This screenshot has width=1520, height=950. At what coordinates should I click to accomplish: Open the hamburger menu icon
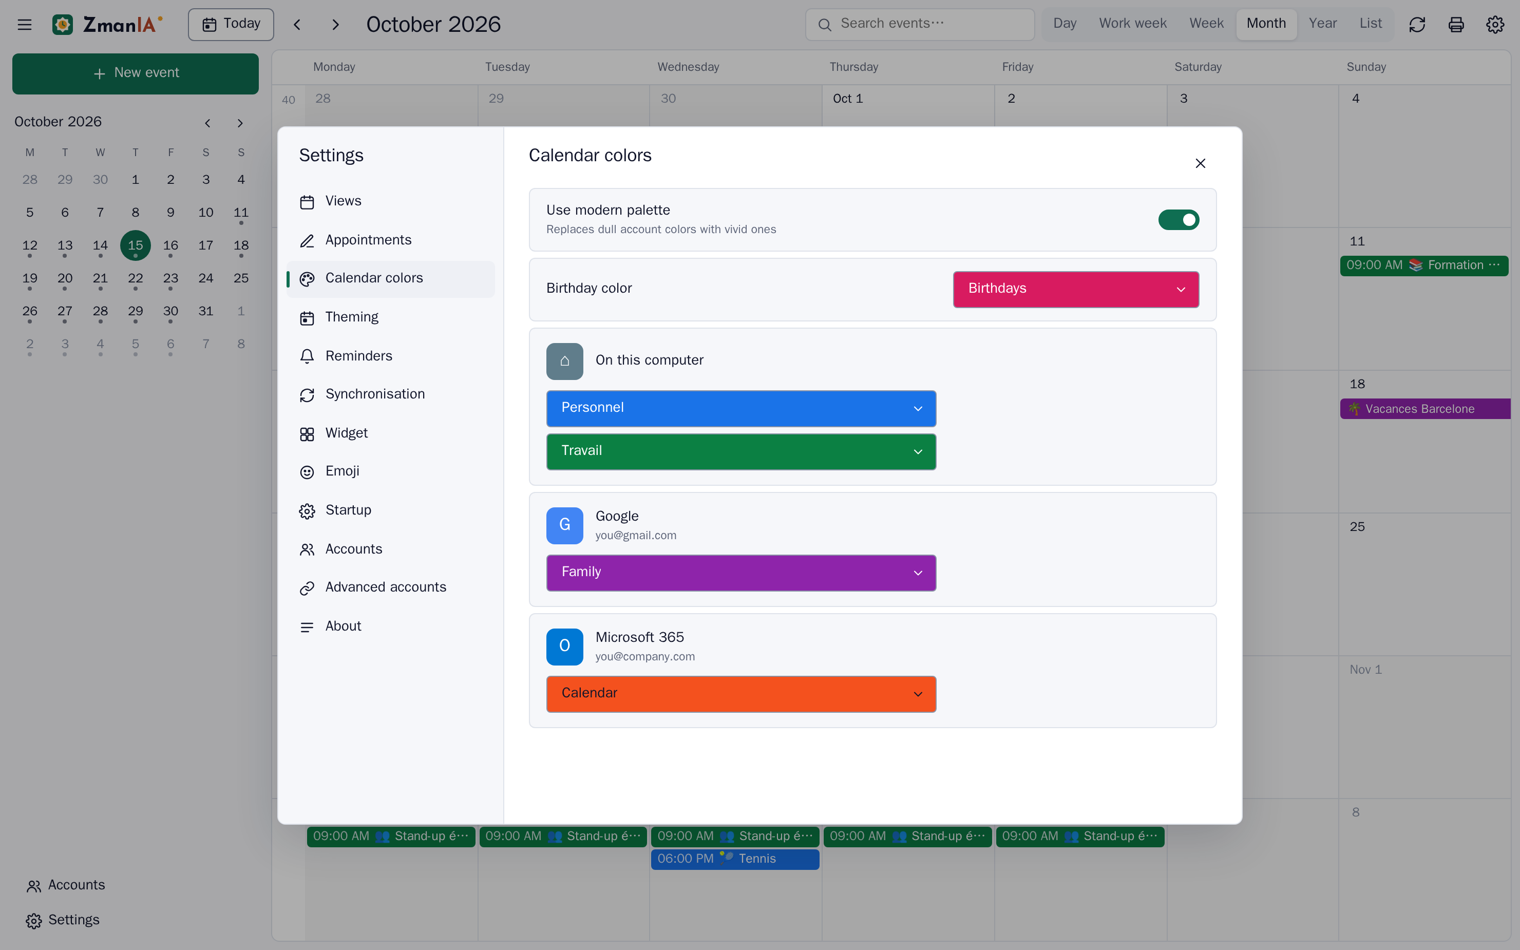pos(25,25)
